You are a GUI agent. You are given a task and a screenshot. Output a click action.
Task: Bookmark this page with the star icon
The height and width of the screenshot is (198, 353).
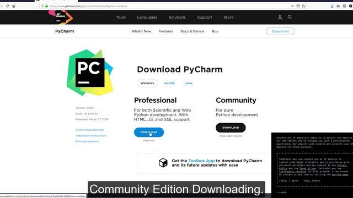(x=303, y=6)
